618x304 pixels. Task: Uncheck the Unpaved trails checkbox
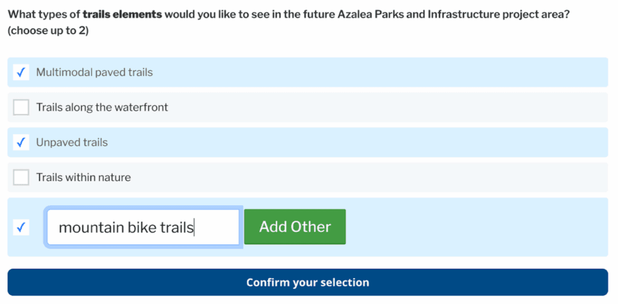(21, 143)
